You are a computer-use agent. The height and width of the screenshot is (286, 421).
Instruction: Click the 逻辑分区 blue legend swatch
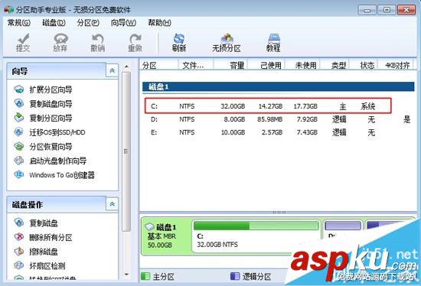[235, 276]
